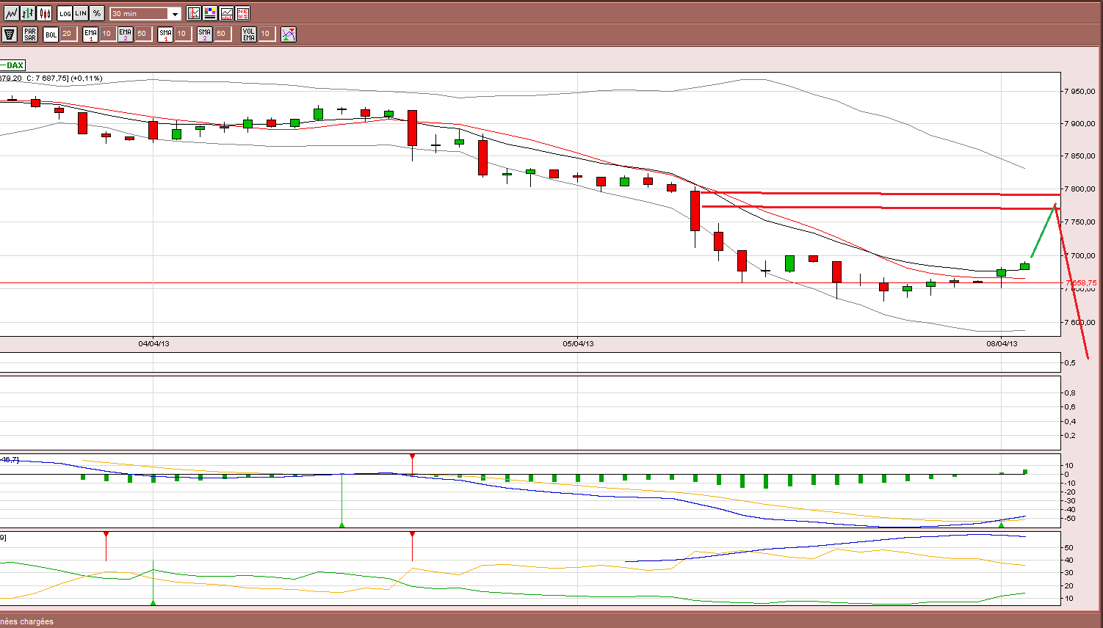
Task: Toggle percent scale button
Action: (x=97, y=13)
